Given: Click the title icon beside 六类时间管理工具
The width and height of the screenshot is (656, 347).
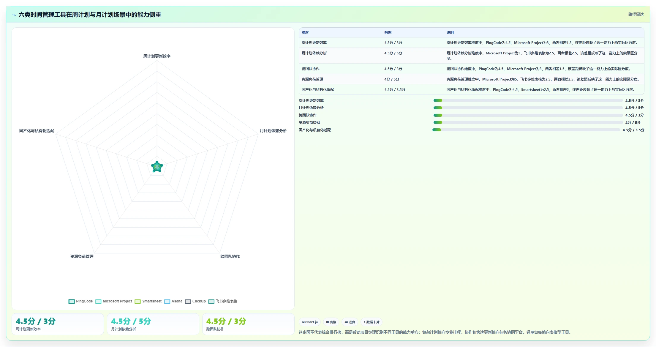Looking at the screenshot, I should click(14, 15).
